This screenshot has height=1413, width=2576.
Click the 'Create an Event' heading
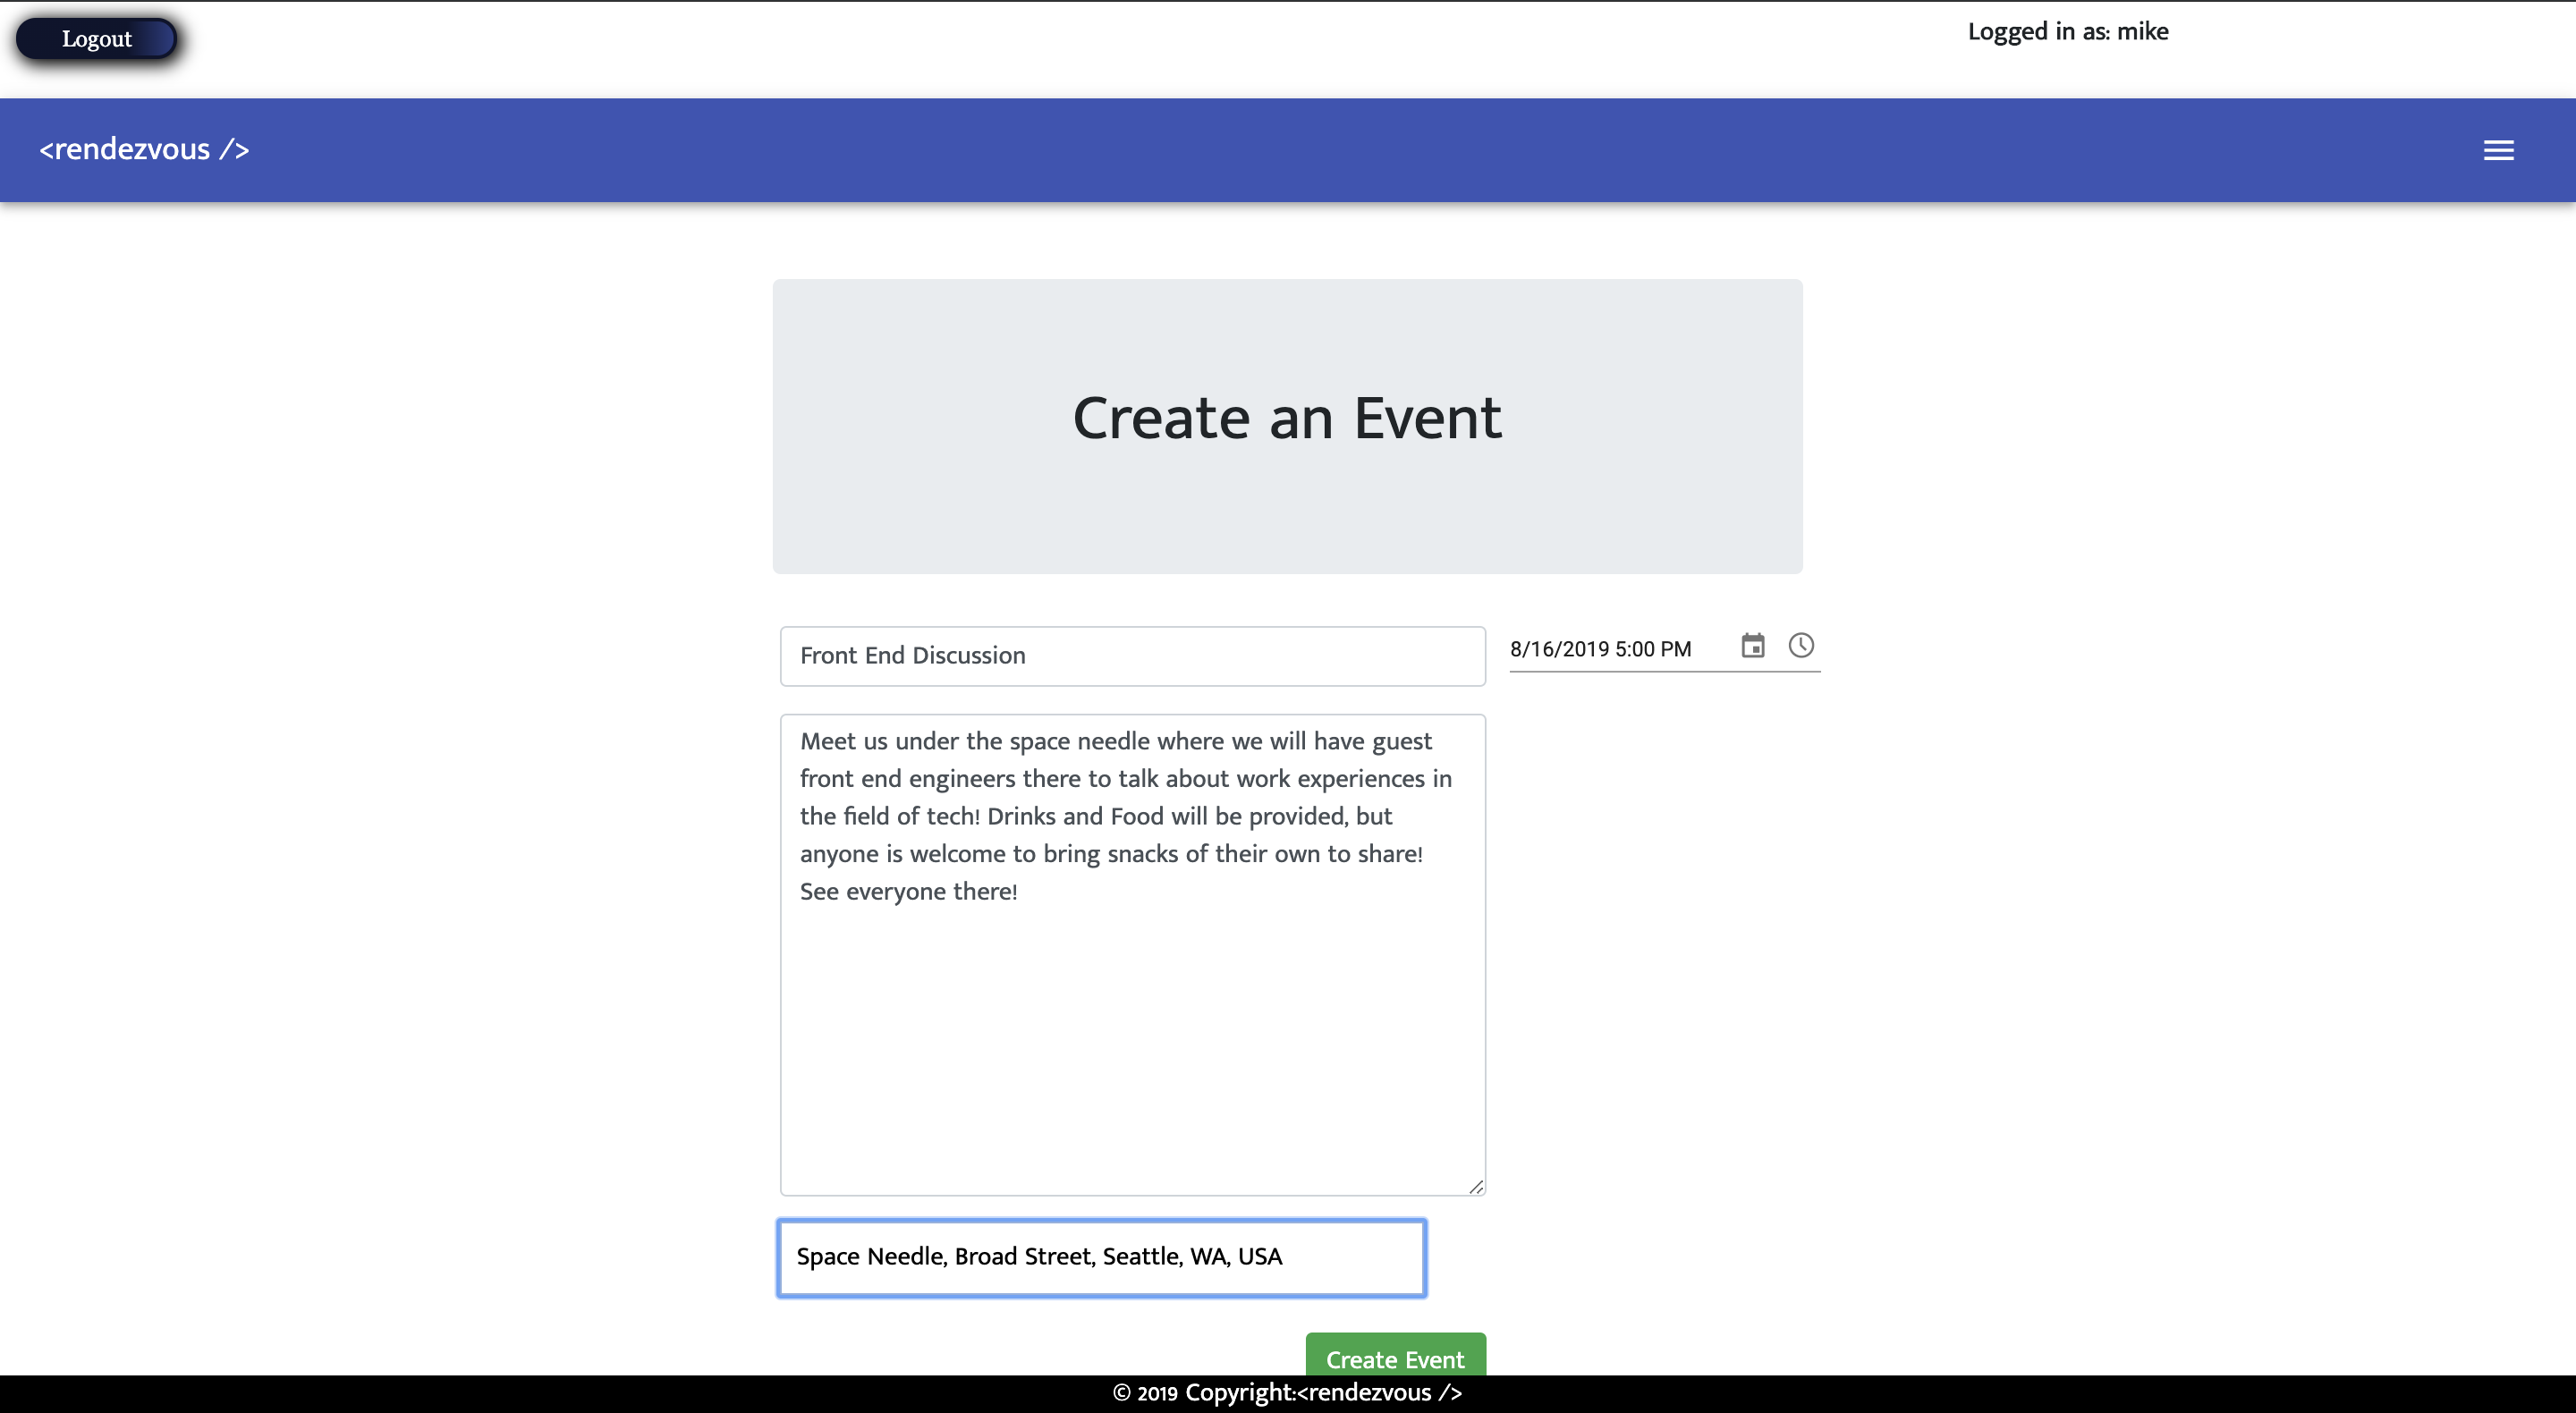tap(1286, 417)
